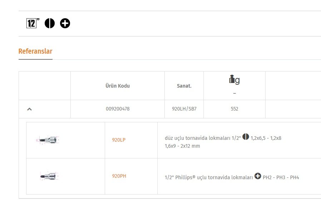Select product code 009200478 cell

click(118, 109)
